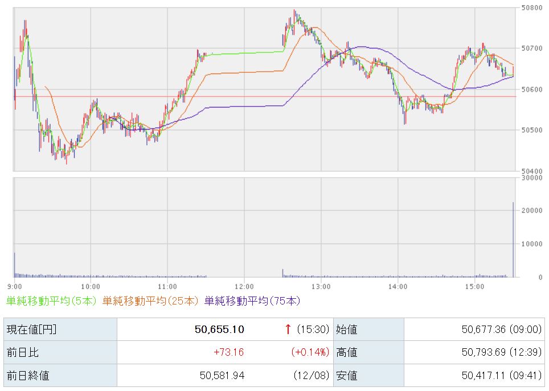Click the red up arrow beside 15:30

tap(288, 329)
